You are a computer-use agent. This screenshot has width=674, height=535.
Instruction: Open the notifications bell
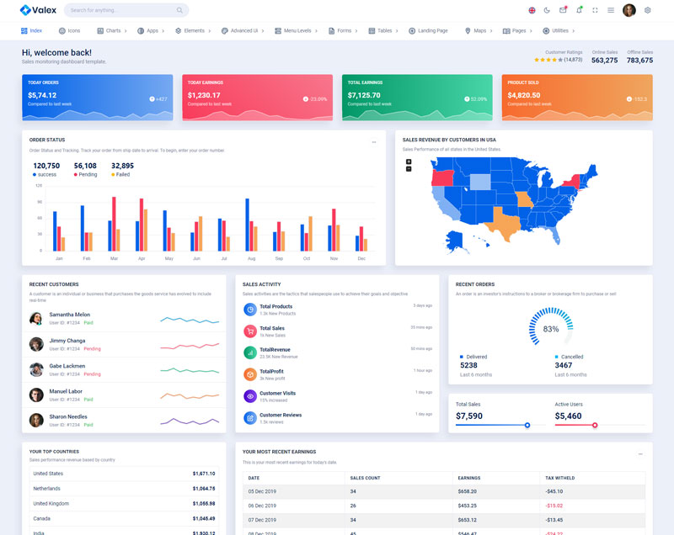[579, 10]
